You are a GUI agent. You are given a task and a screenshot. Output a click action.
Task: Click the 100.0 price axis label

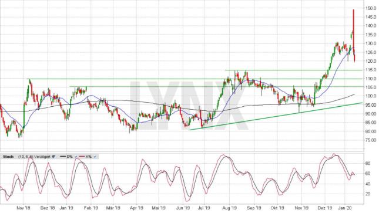coord(370,96)
